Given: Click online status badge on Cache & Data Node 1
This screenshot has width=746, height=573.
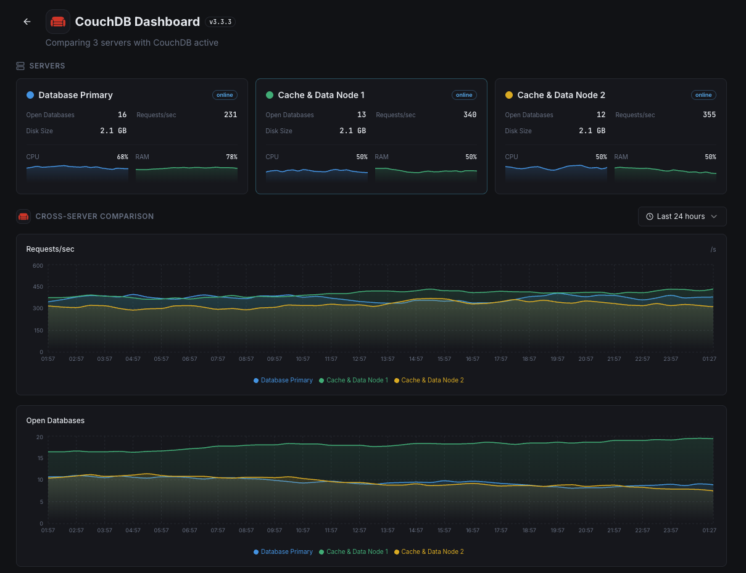Looking at the screenshot, I should coord(464,95).
